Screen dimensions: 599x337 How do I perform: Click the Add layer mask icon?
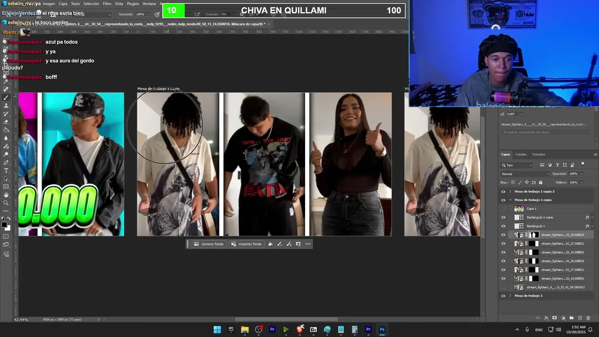click(555, 318)
